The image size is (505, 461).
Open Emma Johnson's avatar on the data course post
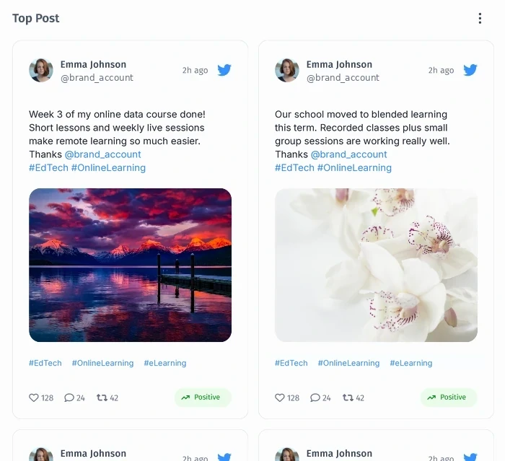(41, 70)
